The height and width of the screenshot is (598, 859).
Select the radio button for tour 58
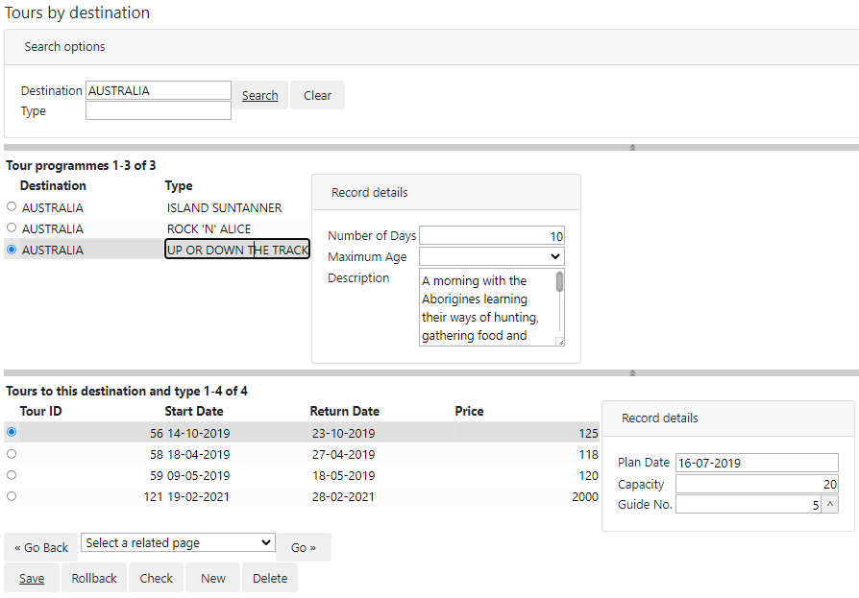coord(12,454)
